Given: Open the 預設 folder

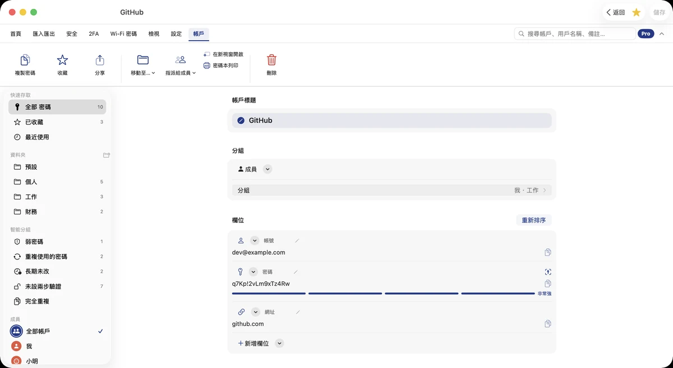Looking at the screenshot, I should [57, 167].
